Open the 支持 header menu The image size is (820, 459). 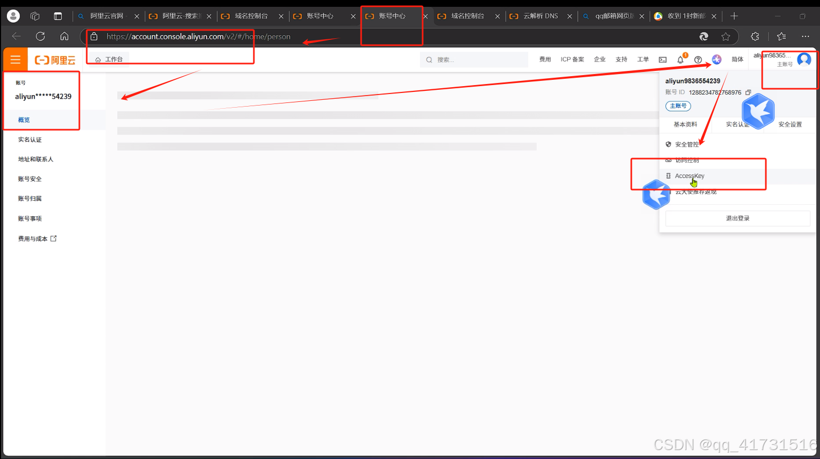click(621, 59)
